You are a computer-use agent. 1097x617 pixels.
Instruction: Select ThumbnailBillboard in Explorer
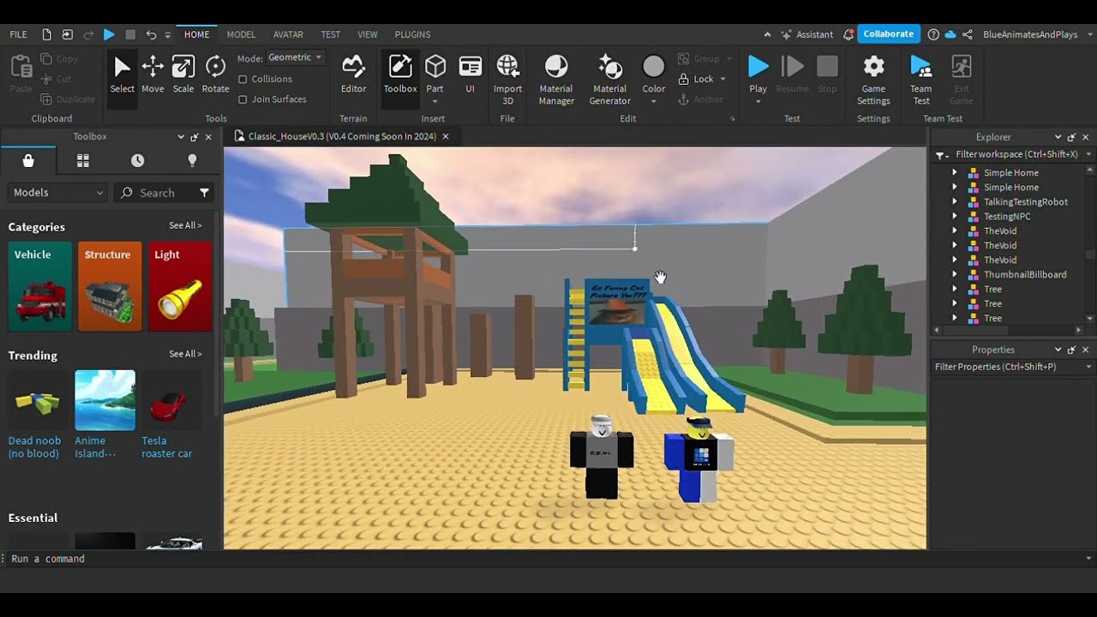[1025, 274]
